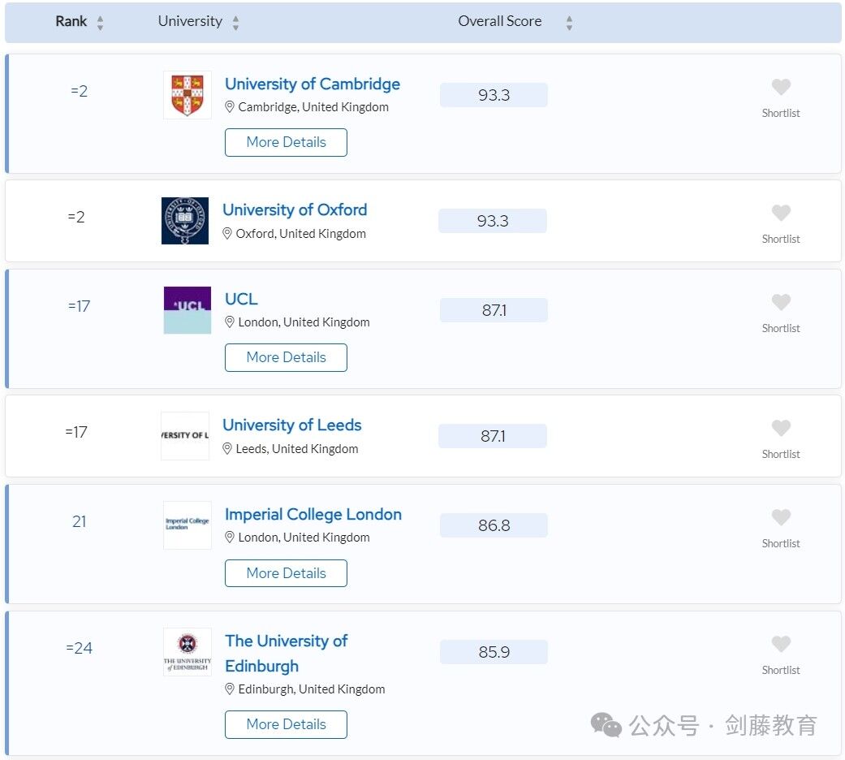Open The University of Edinburgh link
Viewport: 845px width, 760px height.
coord(287,654)
